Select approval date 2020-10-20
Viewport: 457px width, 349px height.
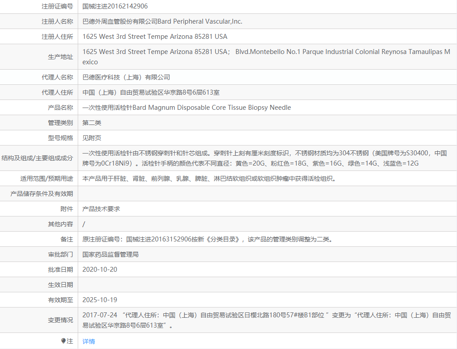coord(100,269)
